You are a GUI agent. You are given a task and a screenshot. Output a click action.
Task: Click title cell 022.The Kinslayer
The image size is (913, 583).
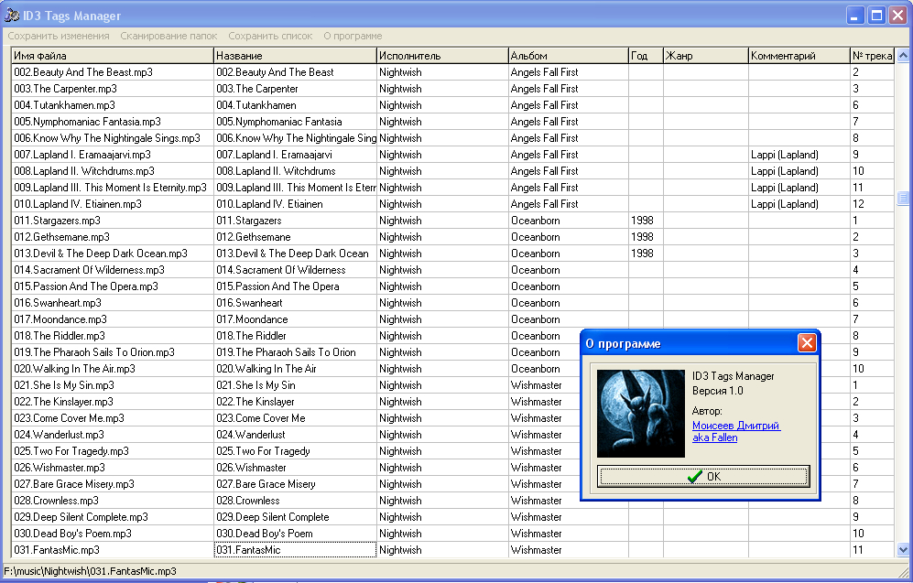tap(295, 402)
